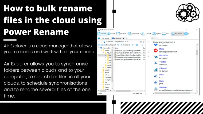Toggle Encrypt Uploads option

pos(110,45)
